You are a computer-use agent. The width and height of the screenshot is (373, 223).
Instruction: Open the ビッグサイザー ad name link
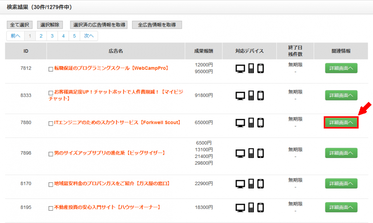click(110, 153)
